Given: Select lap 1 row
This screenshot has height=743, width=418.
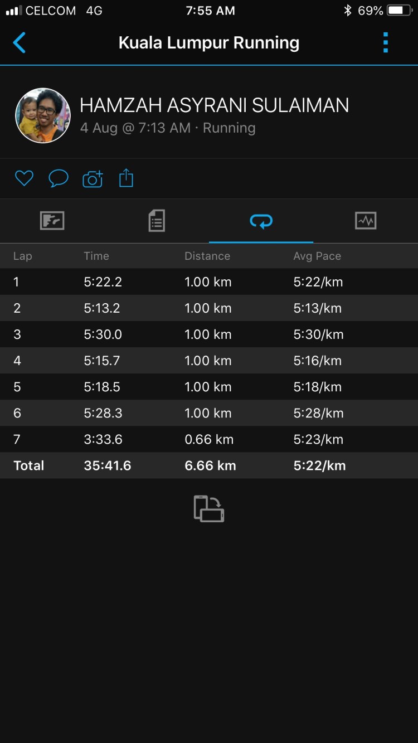Looking at the screenshot, I should (209, 282).
